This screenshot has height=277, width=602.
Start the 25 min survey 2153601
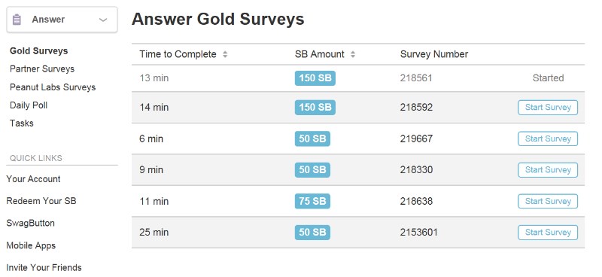548,233
